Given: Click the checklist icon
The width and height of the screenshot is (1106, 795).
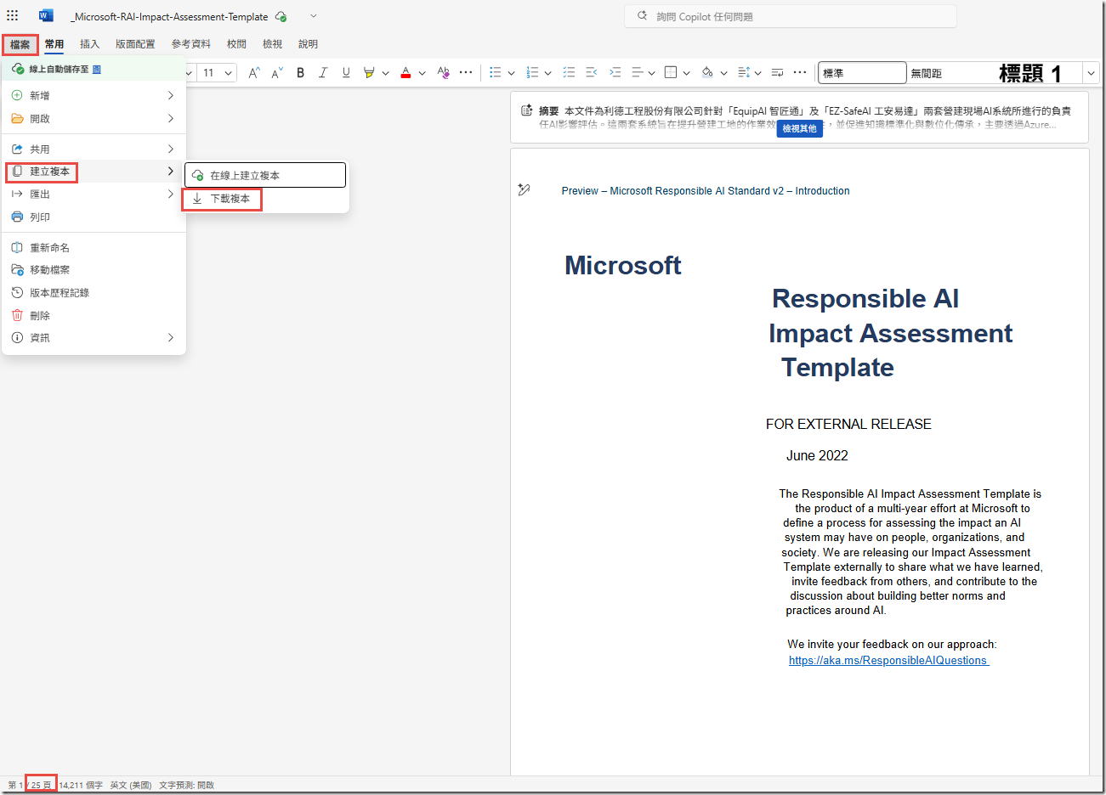Looking at the screenshot, I should click(x=569, y=73).
